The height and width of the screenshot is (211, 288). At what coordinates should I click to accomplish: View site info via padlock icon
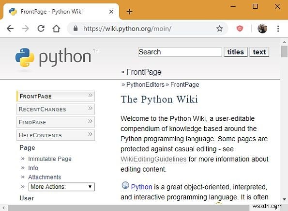(76, 28)
